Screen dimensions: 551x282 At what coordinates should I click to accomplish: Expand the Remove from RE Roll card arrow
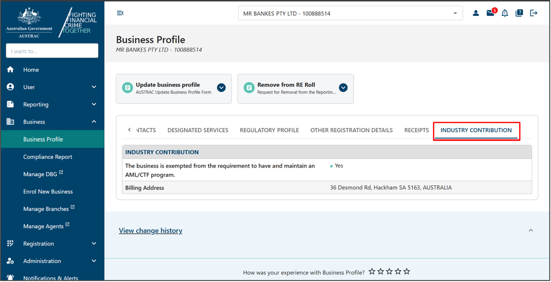point(343,88)
